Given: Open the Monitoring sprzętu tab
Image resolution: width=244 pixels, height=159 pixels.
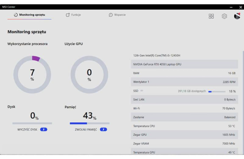Looking at the screenshot, I should click(x=29, y=15).
